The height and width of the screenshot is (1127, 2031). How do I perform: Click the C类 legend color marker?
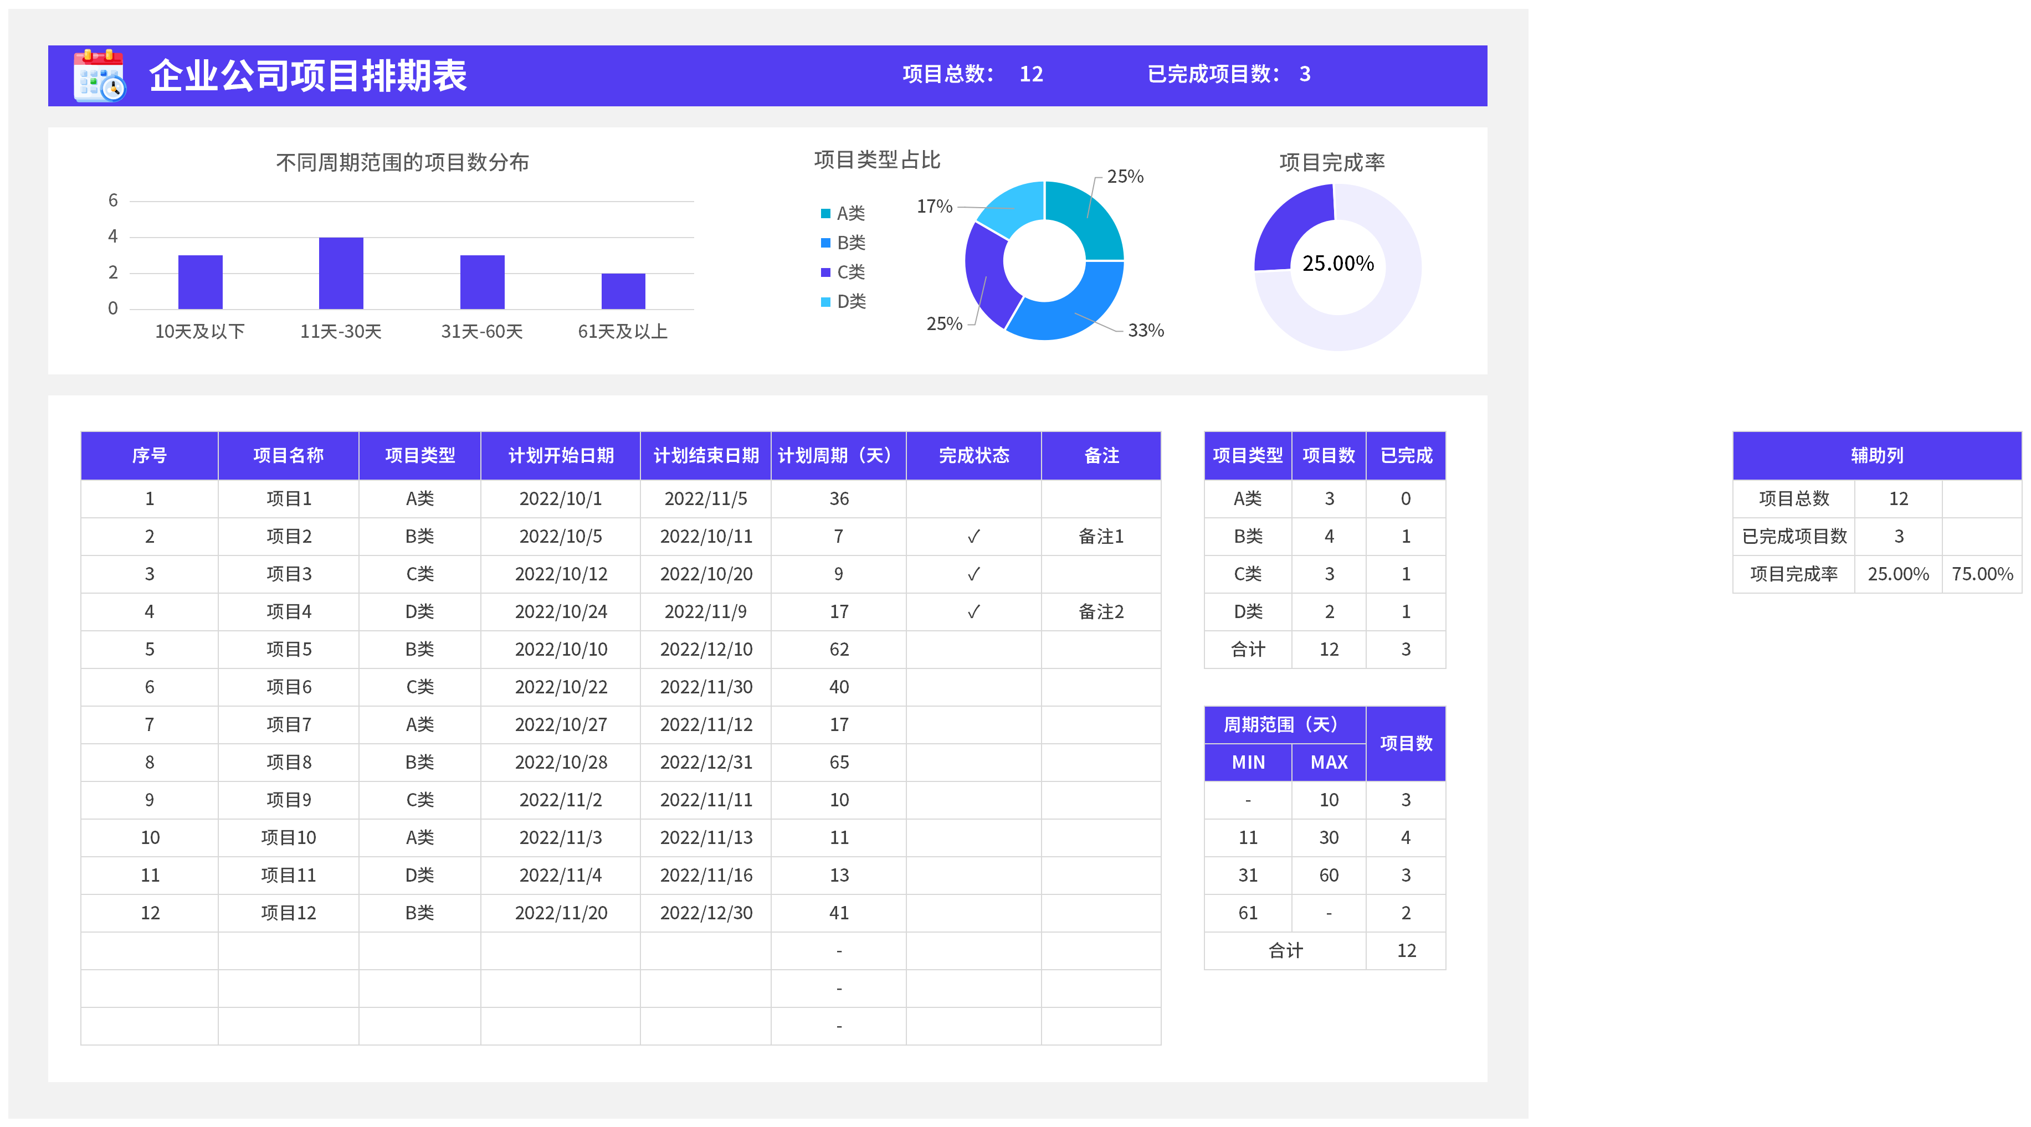825,272
